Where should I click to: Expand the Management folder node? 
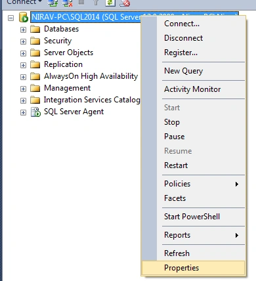click(x=23, y=89)
